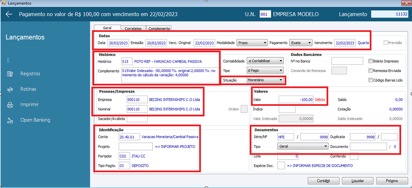412x188 pixels.
Task: Toggle the Conferido checkbox
Action: pos(354,156)
